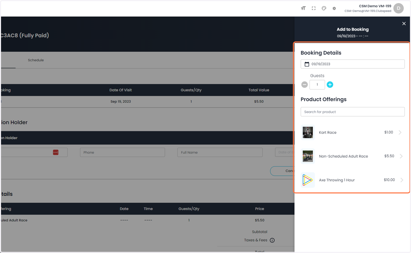Expand Axe Throwing 1 Hour chevron

402,180
